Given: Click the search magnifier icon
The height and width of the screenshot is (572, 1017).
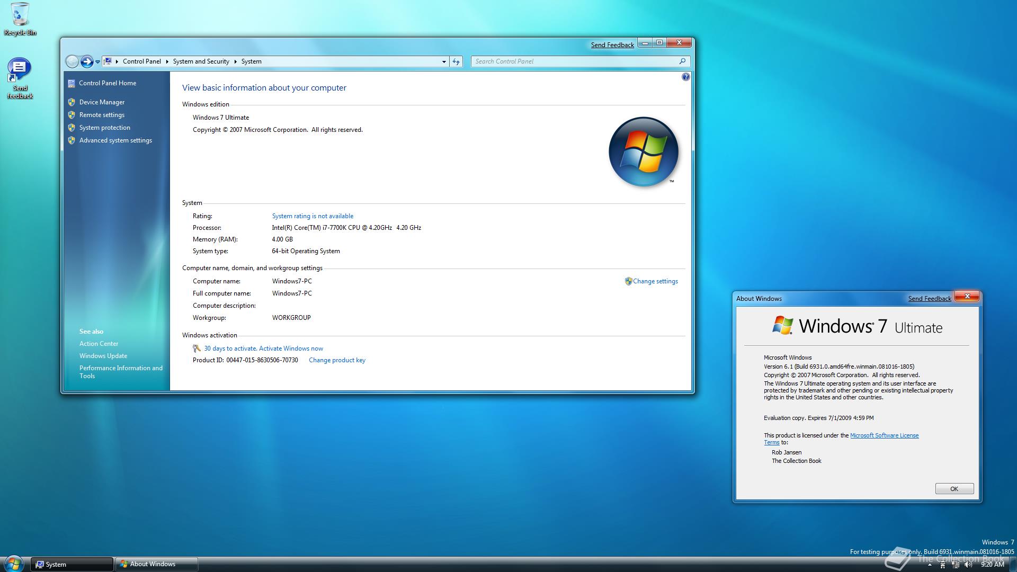Looking at the screenshot, I should click(x=683, y=61).
